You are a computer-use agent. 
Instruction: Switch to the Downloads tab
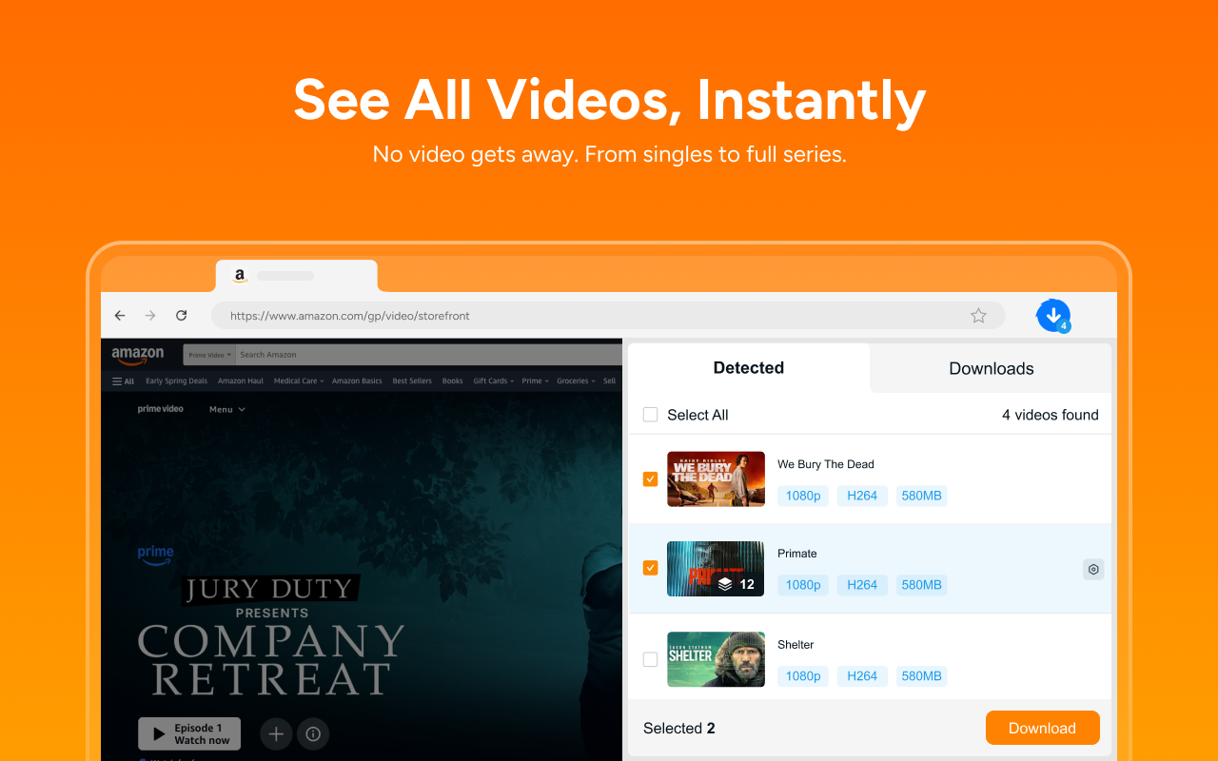992,368
